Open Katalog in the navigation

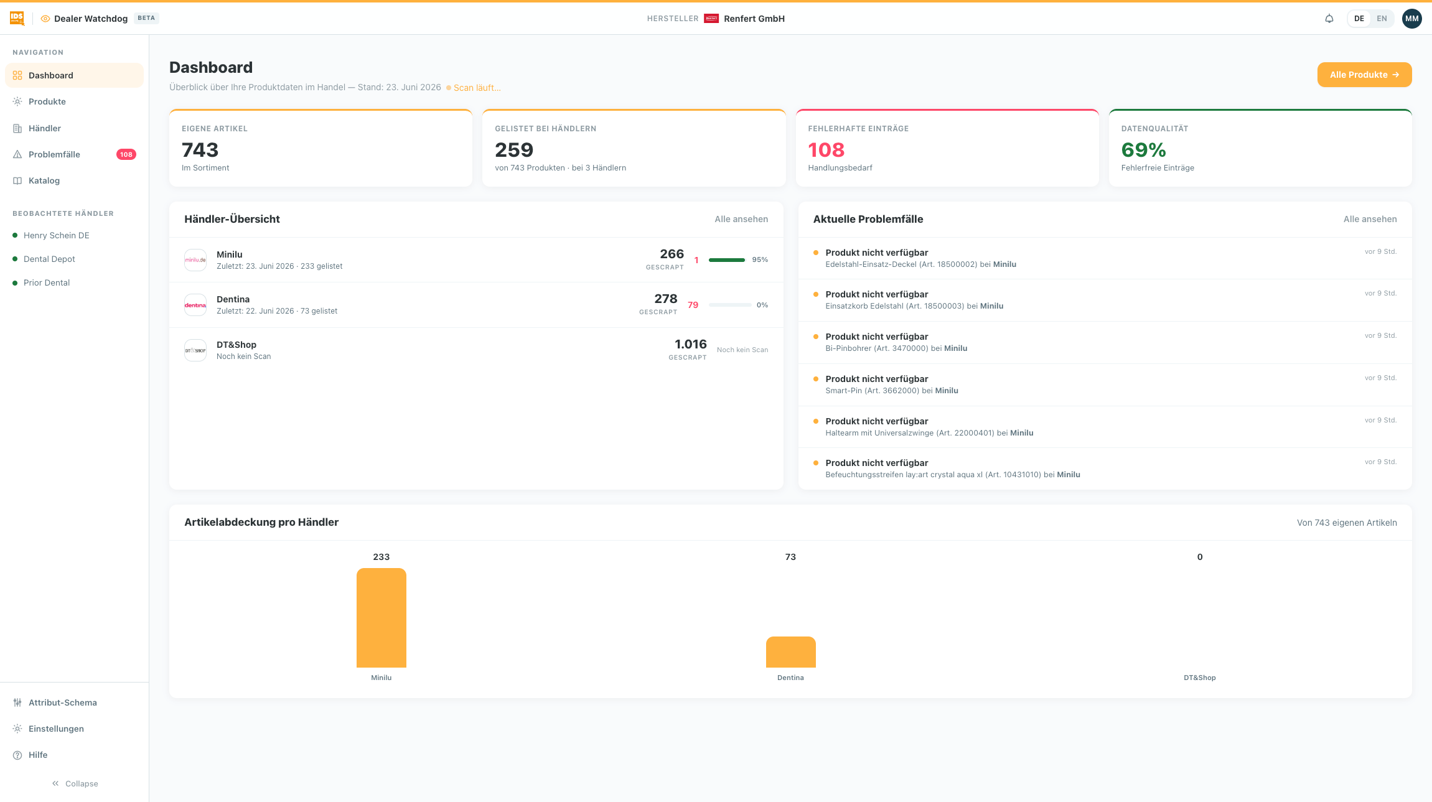(x=74, y=180)
